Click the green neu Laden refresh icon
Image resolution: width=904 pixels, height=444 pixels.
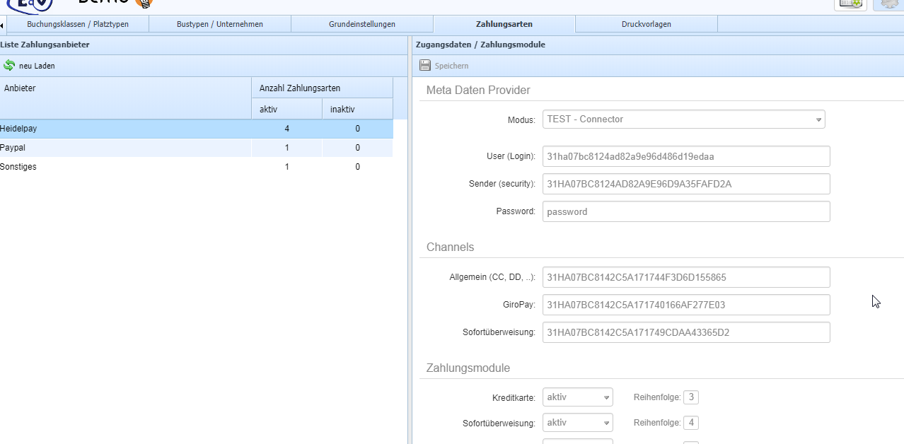tap(9, 66)
